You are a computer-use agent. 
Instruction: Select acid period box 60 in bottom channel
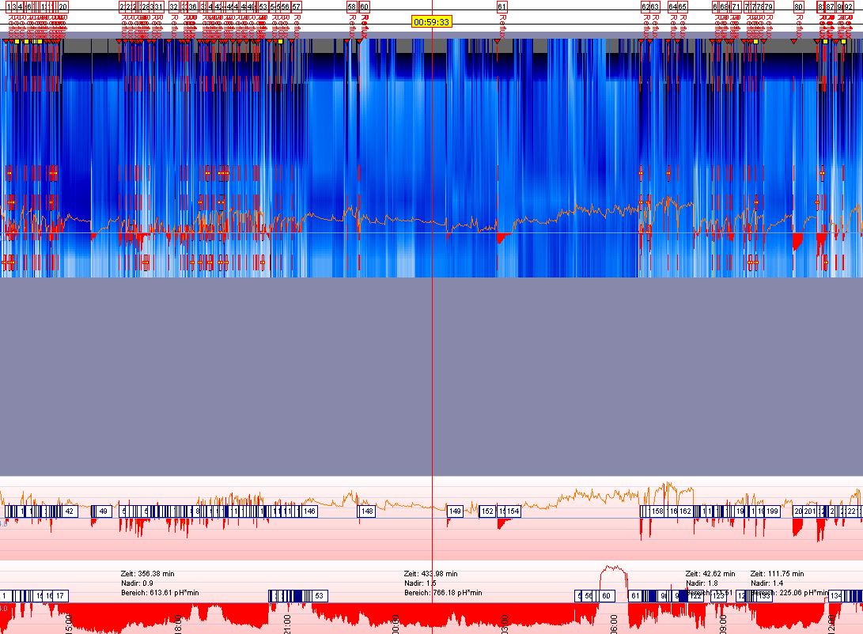pyautogui.click(x=606, y=595)
